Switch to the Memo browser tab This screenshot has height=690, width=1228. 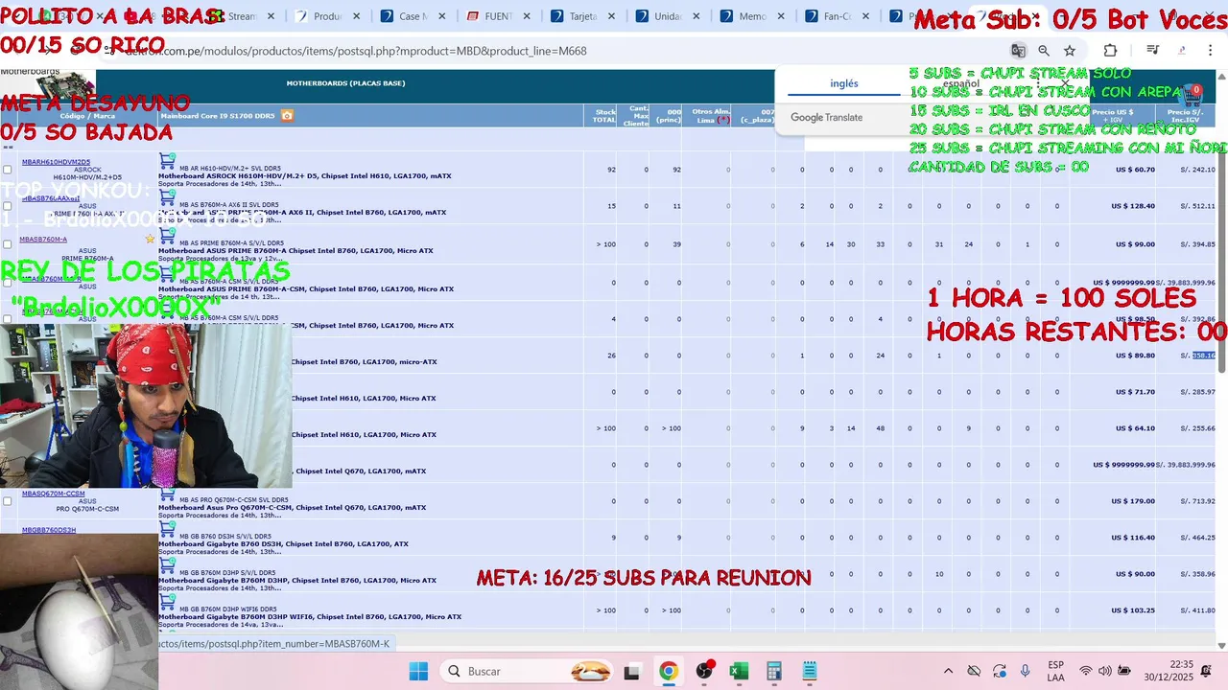click(751, 16)
